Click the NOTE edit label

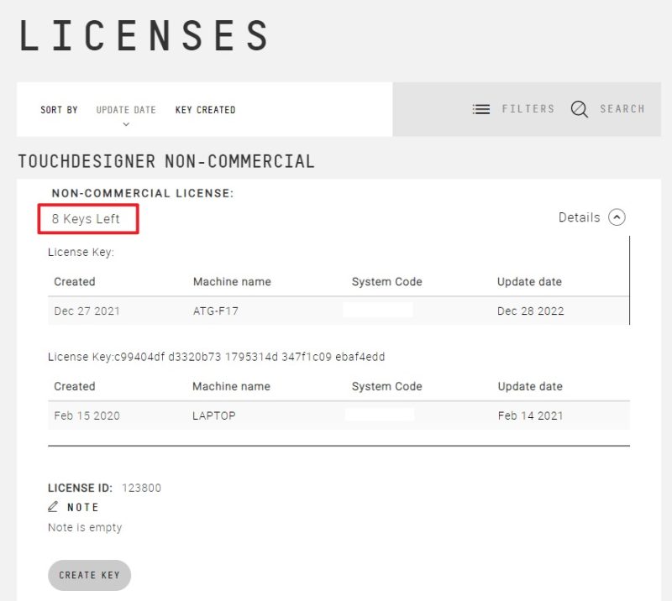[83, 507]
